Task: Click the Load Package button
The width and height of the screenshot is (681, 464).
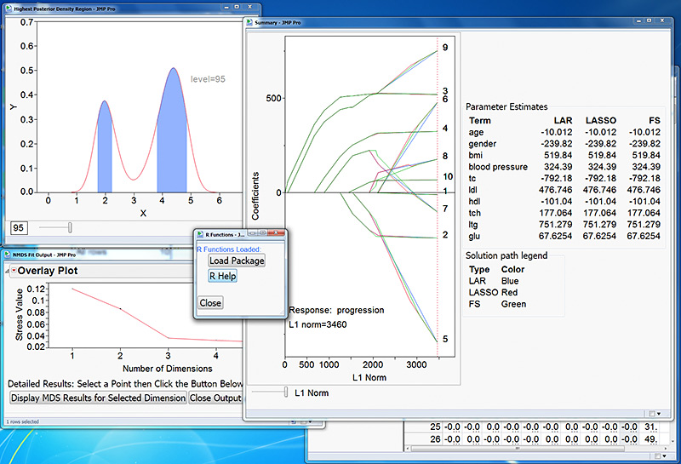Action: (237, 261)
